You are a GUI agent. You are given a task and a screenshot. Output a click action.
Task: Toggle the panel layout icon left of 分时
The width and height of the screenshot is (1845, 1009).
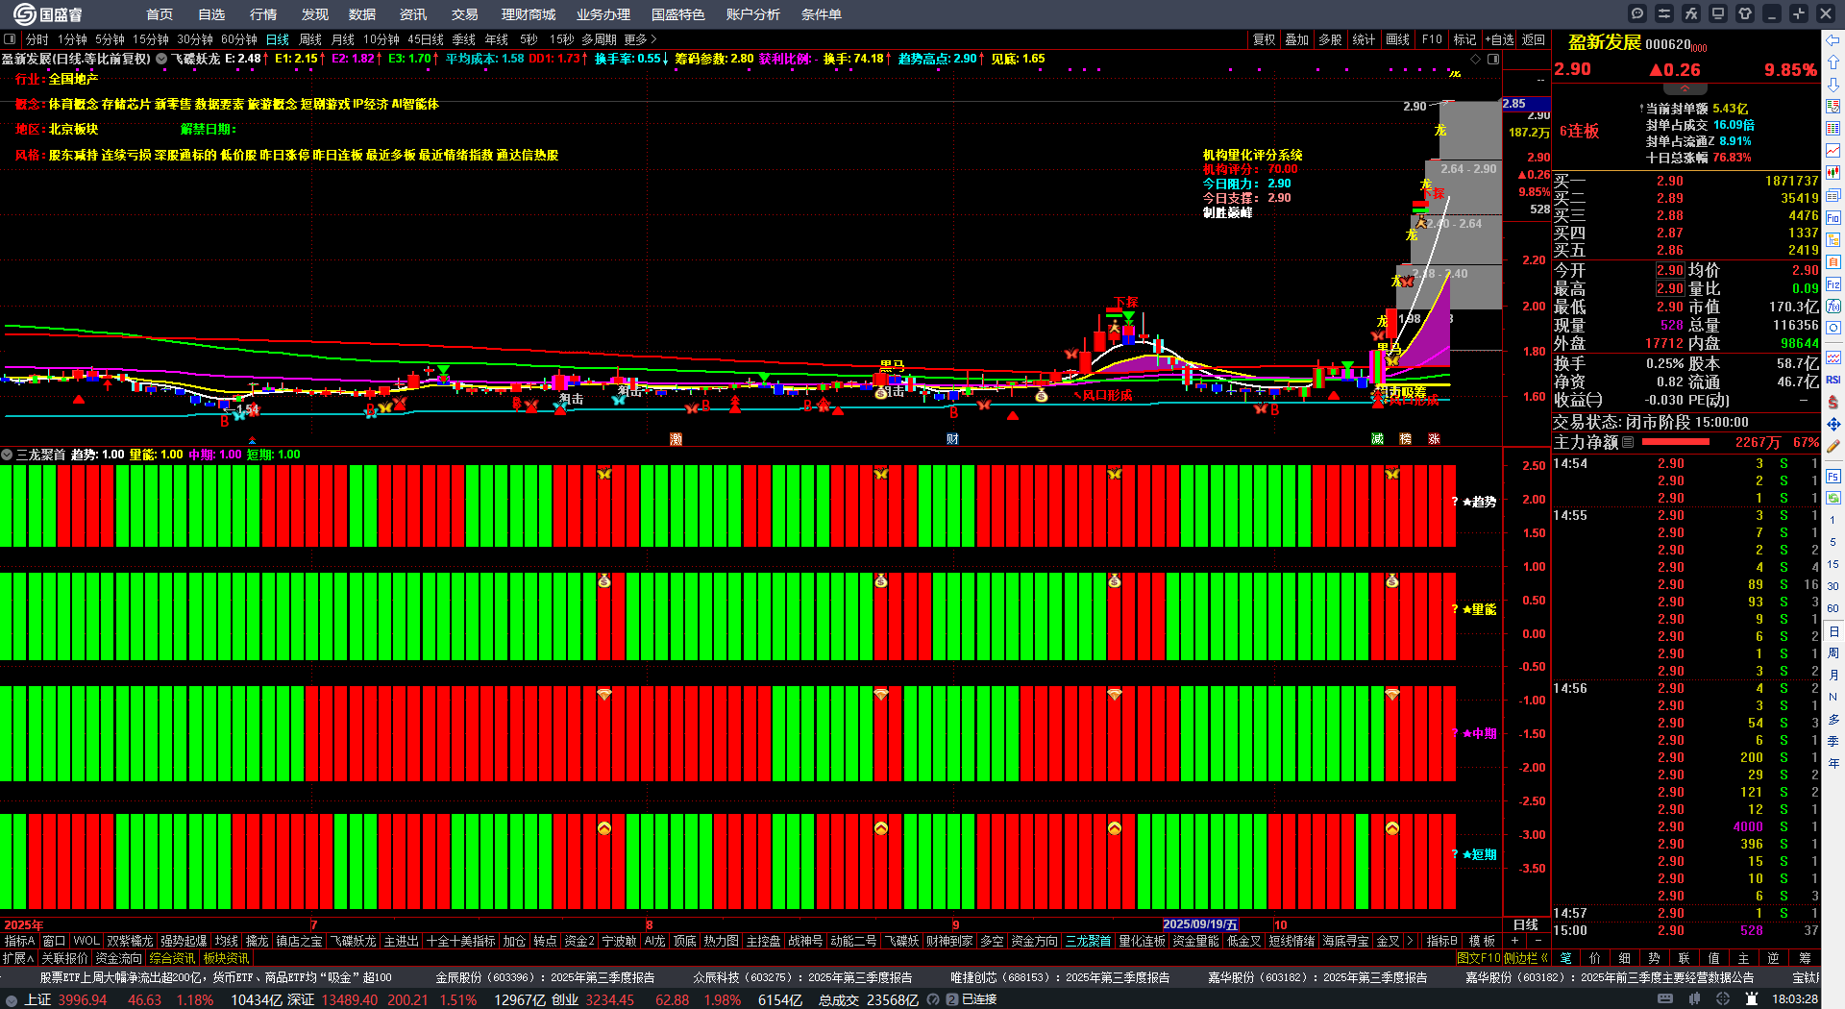point(10,39)
